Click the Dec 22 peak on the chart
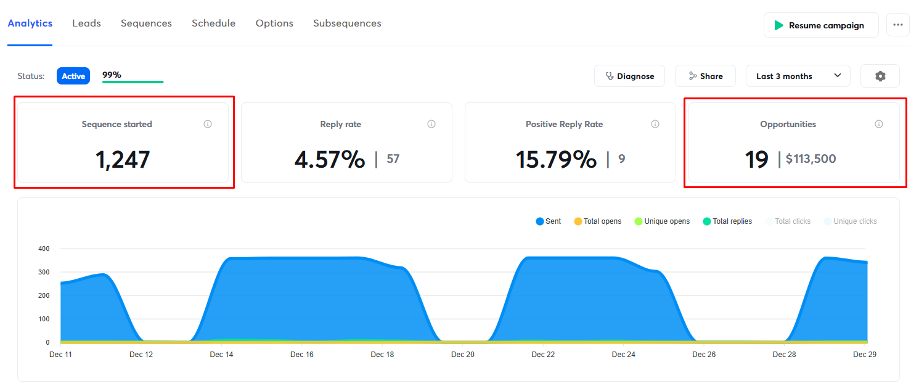 (543, 258)
